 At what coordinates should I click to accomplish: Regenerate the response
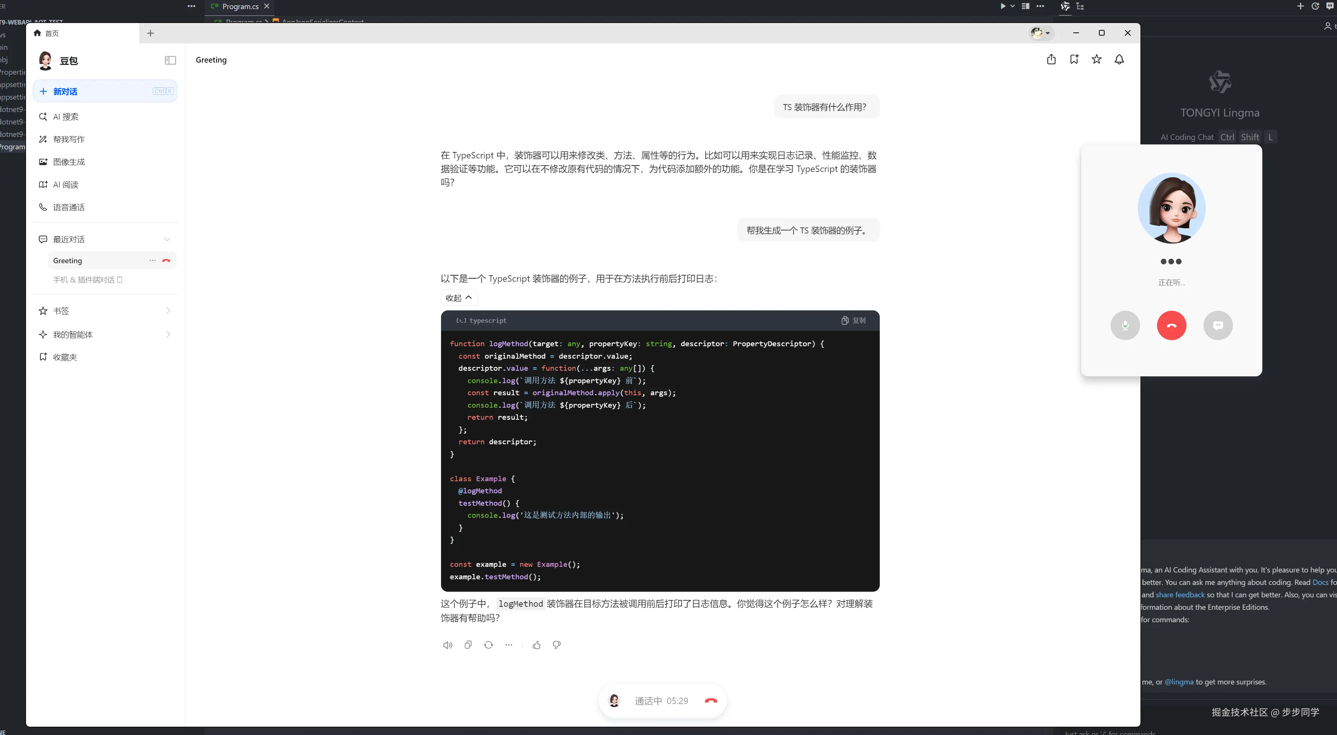coord(489,645)
